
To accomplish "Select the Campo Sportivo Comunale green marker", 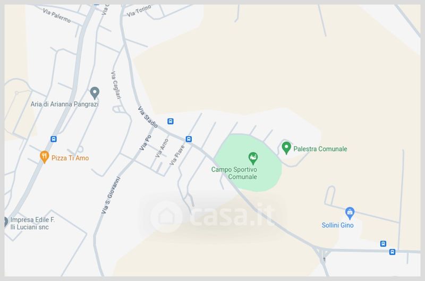I will pyautogui.click(x=253, y=158).
